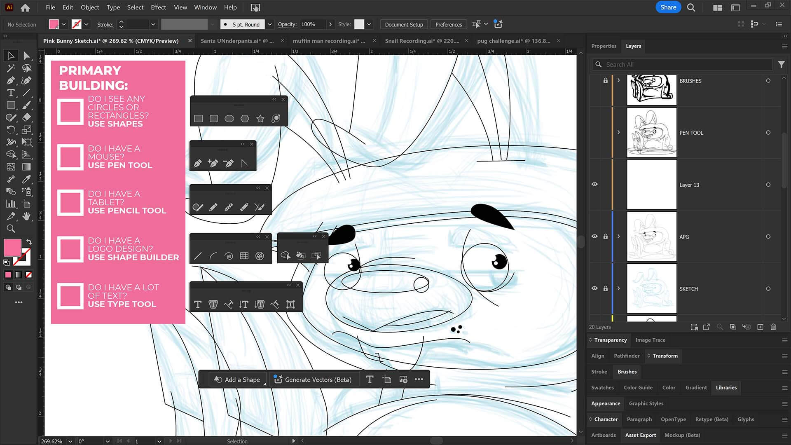Click Document Setup button
This screenshot has height=445, width=791.
[x=404, y=24]
